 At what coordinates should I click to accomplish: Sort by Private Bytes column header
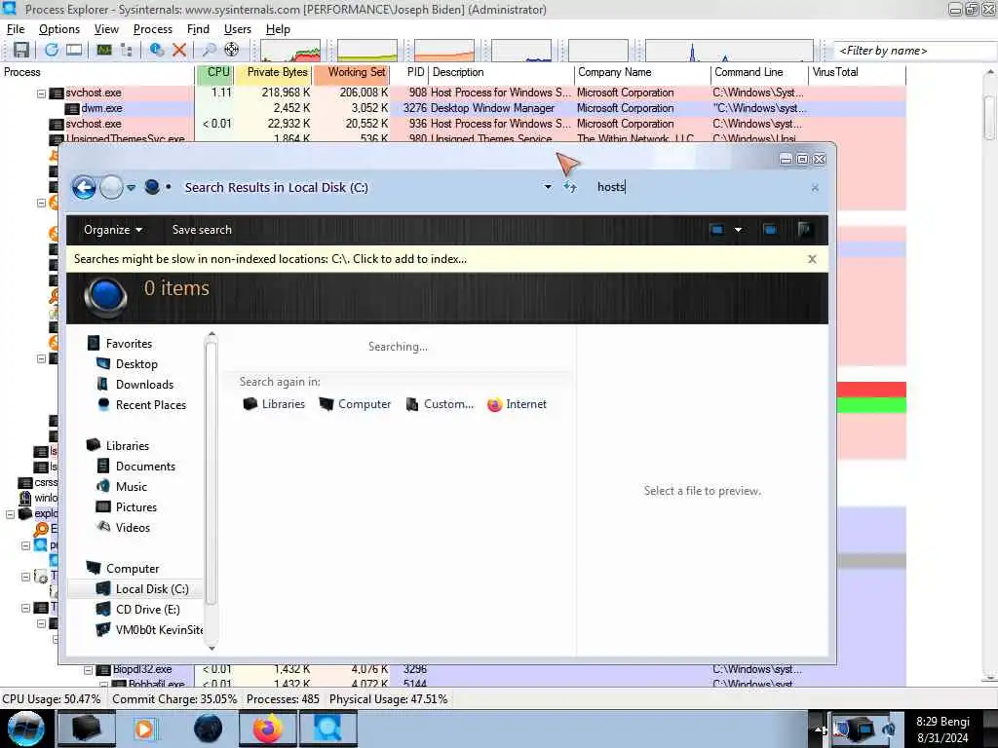(273, 72)
